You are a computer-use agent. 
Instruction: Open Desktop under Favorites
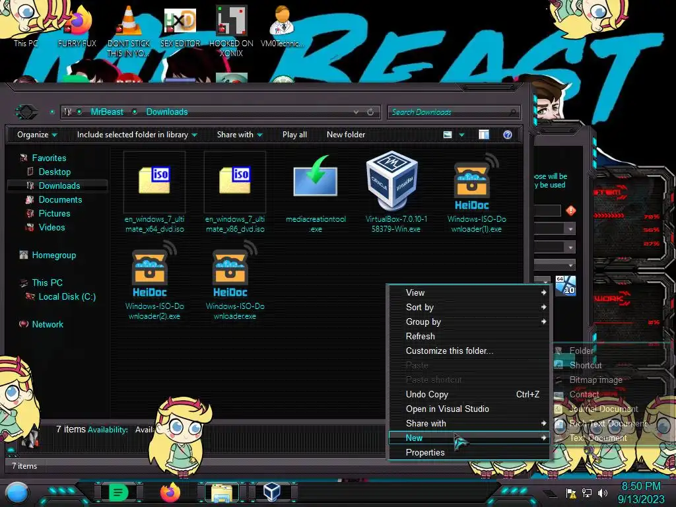[55, 172]
